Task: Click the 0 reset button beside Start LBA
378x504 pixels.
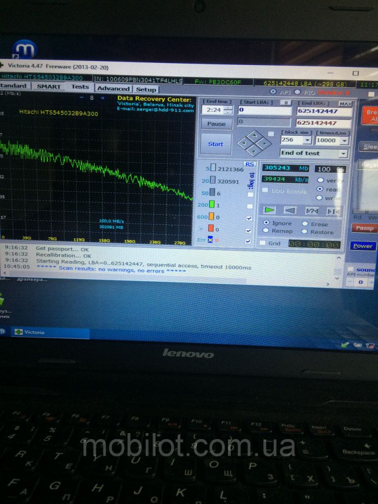Action: click(x=285, y=103)
